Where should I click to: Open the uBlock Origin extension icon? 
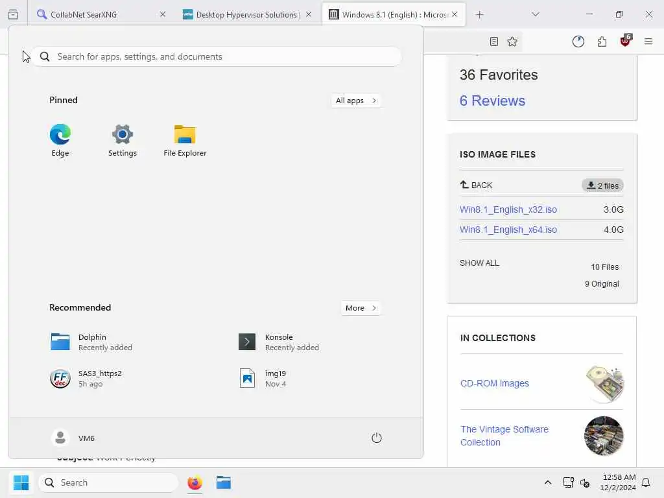pyautogui.click(x=626, y=41)
